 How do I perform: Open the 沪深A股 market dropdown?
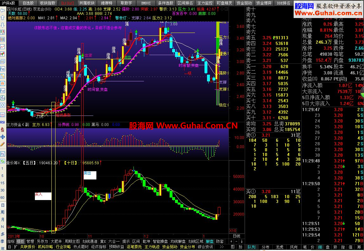[x=8, y=3]
